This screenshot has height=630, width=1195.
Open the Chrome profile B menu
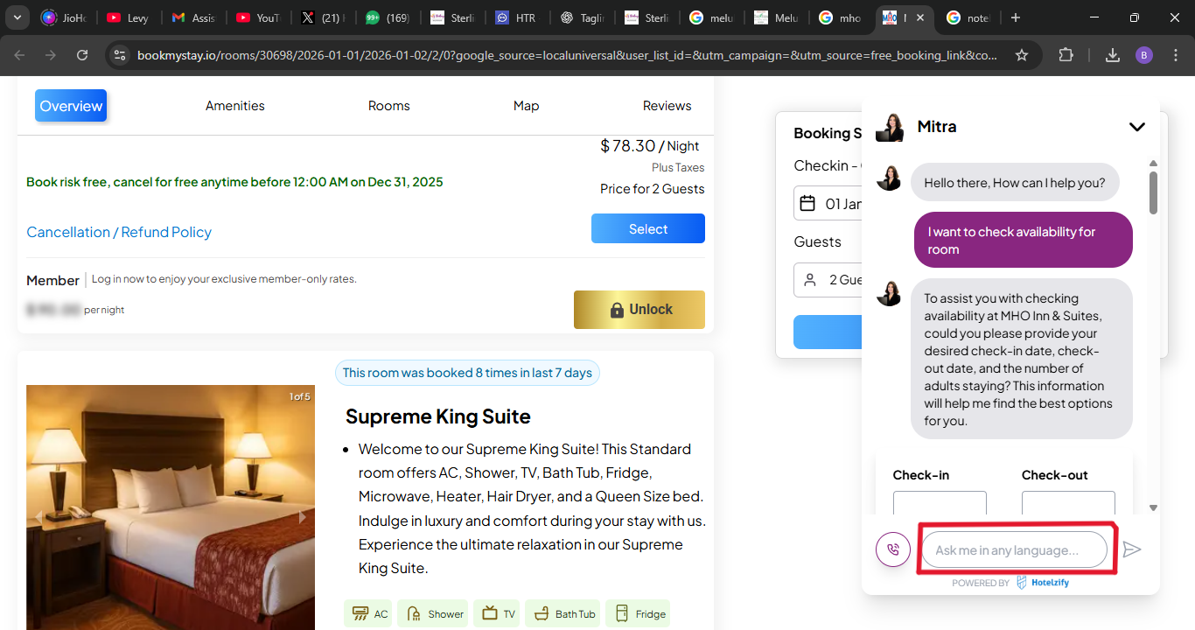point(1144,55)
